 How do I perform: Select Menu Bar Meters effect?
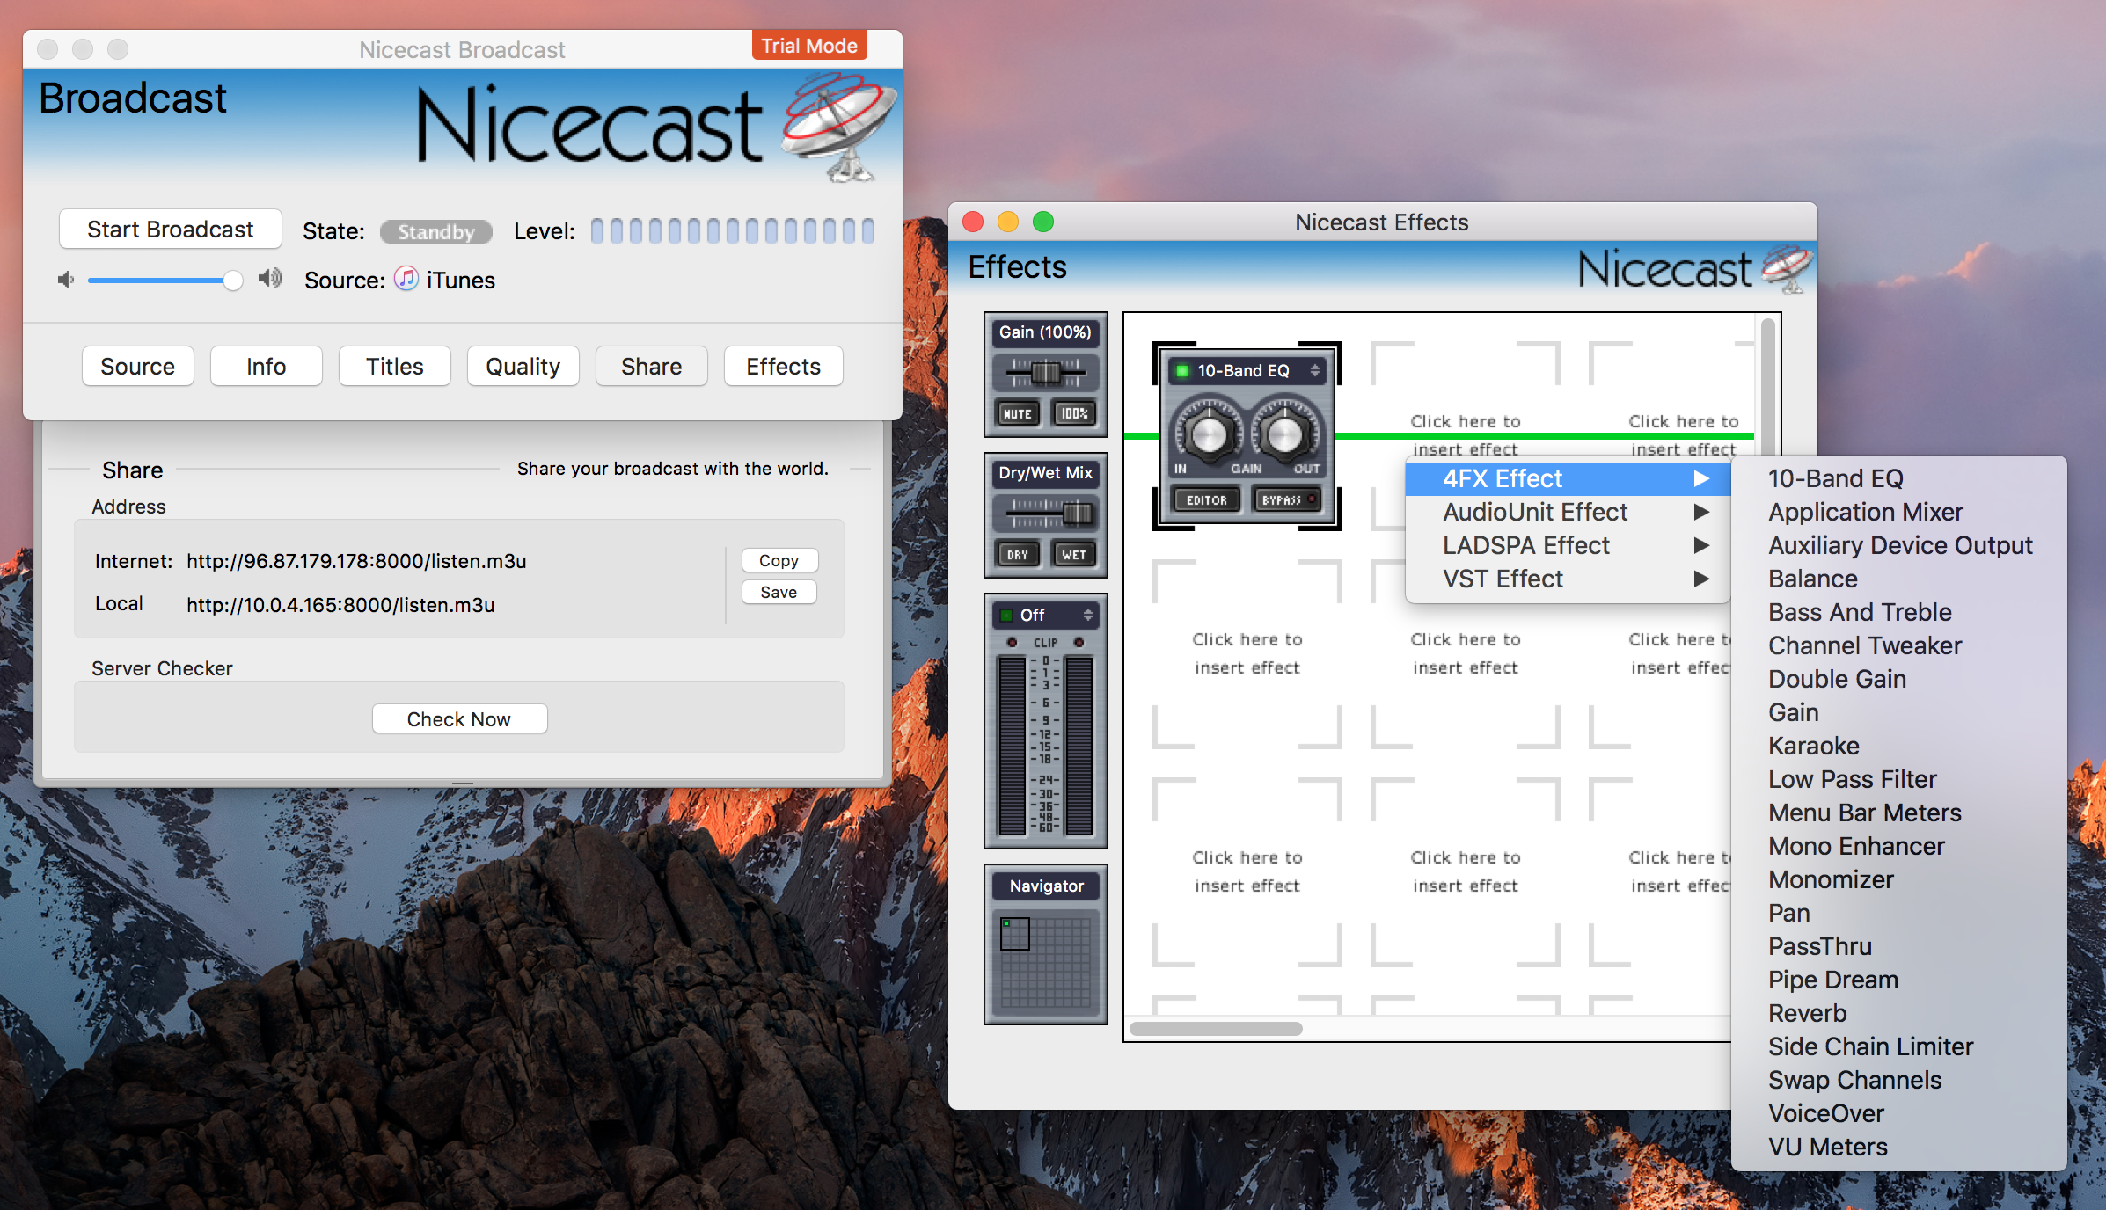[x=1898, y=813]
